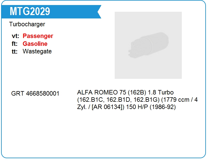Click the red Gasoline fuel type value
This screenshot has height=161, width=207.
click(x=35, y=44)
